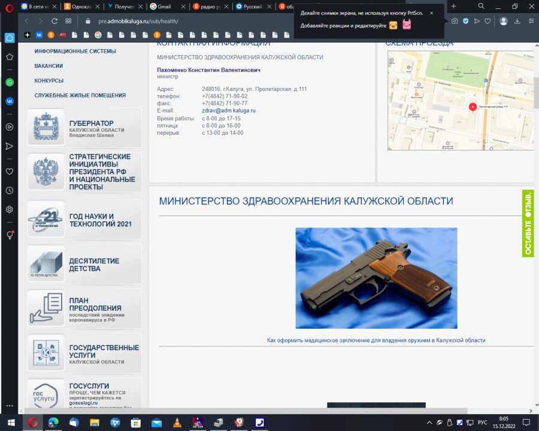Image resolution: width=539 pixels, height=431 pixels.
Task: Dismiss the screenshot tip popup
Action: point(431,13)
